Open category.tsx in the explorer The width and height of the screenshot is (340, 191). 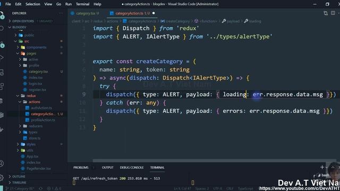coord(38,72)
